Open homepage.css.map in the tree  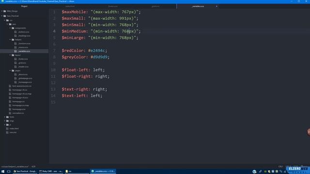tap(20, 105)
